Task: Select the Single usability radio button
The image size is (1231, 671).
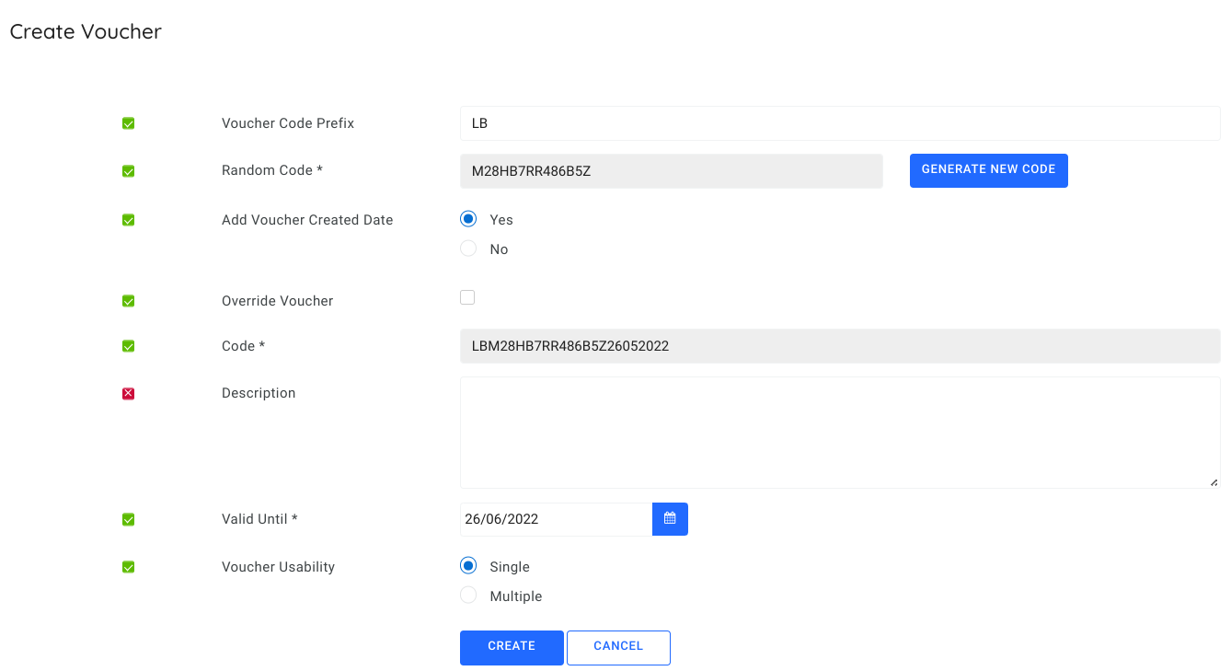Action: point(467,564)
